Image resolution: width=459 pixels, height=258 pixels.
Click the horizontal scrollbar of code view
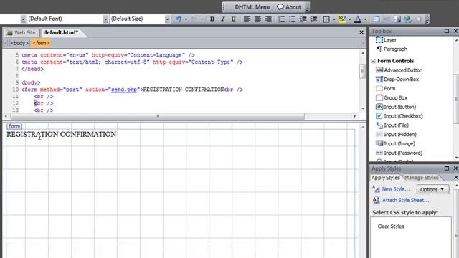158,116
